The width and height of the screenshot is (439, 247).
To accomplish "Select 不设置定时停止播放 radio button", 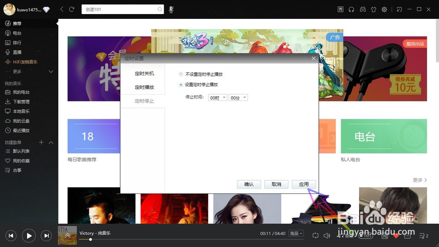I will (x=181, y=74).
